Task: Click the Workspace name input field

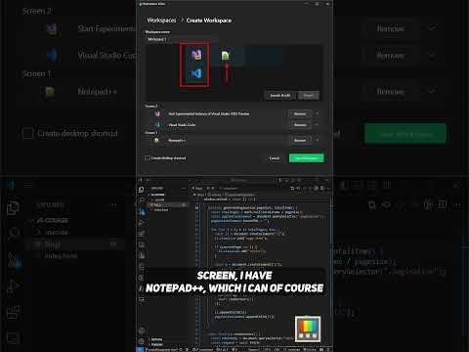Action: coord(182,39)
